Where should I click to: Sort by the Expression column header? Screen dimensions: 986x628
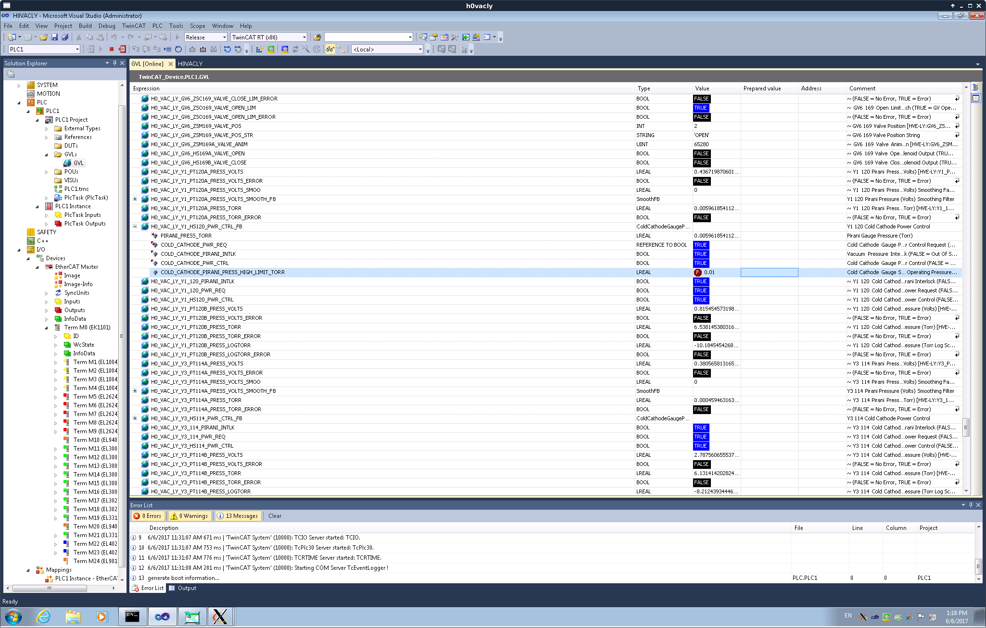pyautogui.click(x=382, y=88)
